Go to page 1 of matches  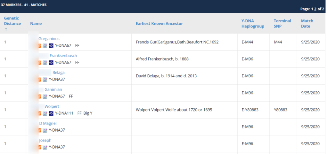tap(312, 9)
